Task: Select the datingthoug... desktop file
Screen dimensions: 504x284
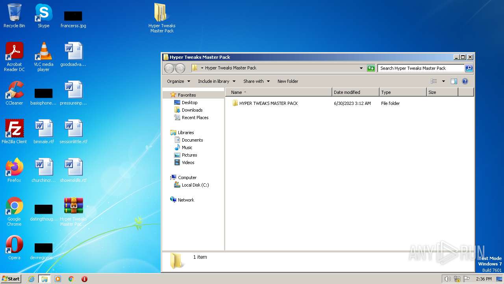Action: tap(43, 212)
